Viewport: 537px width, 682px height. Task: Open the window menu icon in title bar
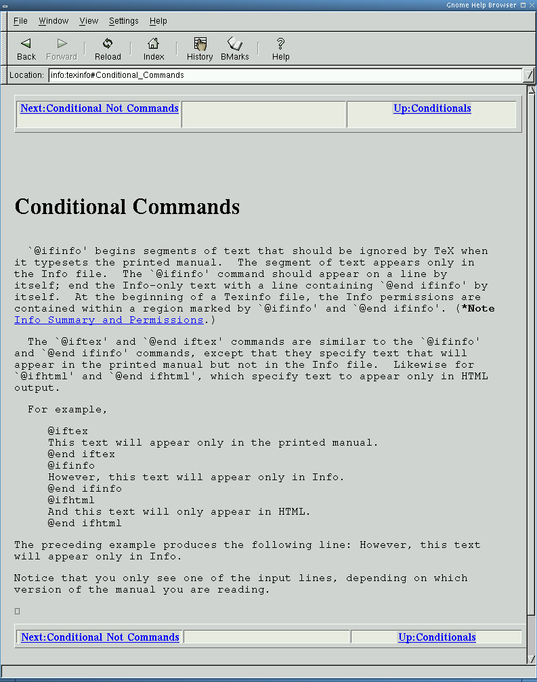click(5, 5)
